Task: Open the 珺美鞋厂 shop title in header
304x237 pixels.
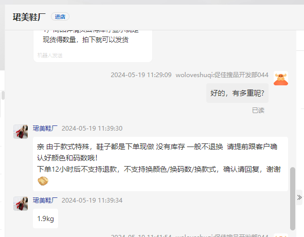Action: pyautogui.click(x=29, y=17)
